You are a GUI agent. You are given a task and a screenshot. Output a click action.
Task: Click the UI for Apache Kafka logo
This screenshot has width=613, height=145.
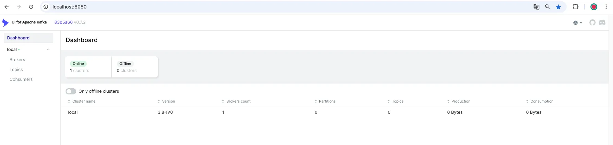[x=5, y=22]
